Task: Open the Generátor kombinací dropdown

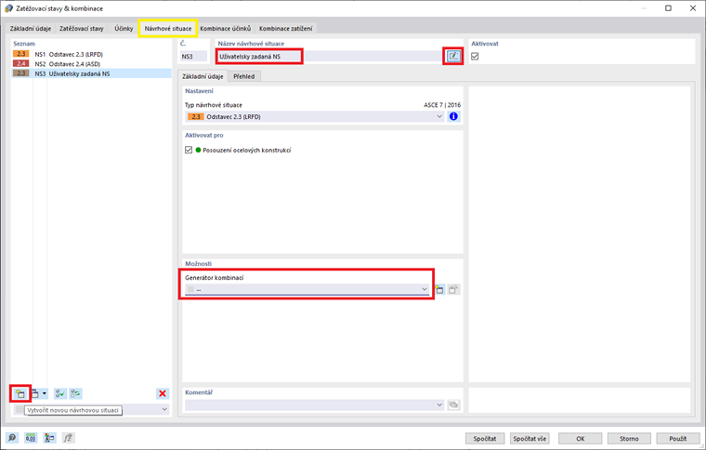Action: [x=425, y=289]
